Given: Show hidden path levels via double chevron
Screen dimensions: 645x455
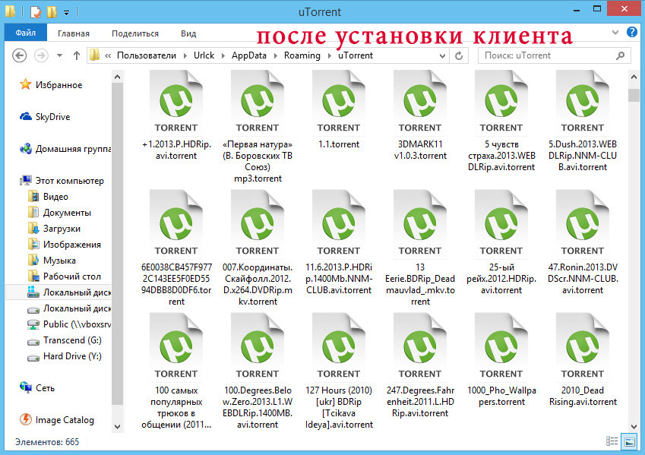Looking at the screenshot, I should 108,55.
